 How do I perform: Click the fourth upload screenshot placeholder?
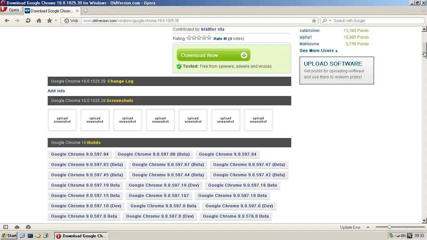pyautogui.click(x=160, y=120)
